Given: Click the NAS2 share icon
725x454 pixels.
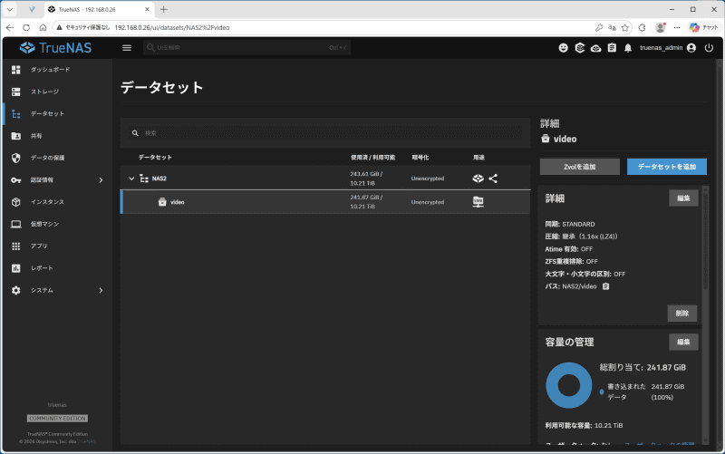Looking at the screenshot, I should pyautogui.click(x=493, y=179).
